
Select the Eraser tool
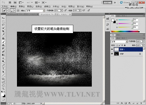3,52
